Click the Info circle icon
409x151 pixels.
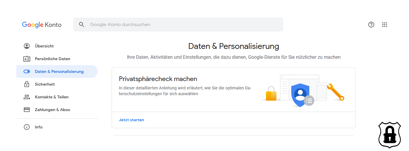point(27,127)
